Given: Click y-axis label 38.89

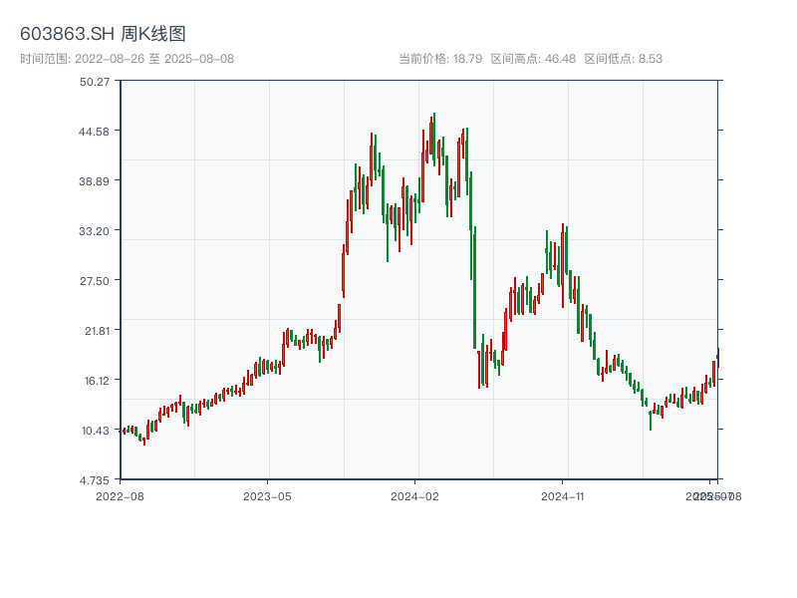Looking at the screenshot, I should pos(94,181).
